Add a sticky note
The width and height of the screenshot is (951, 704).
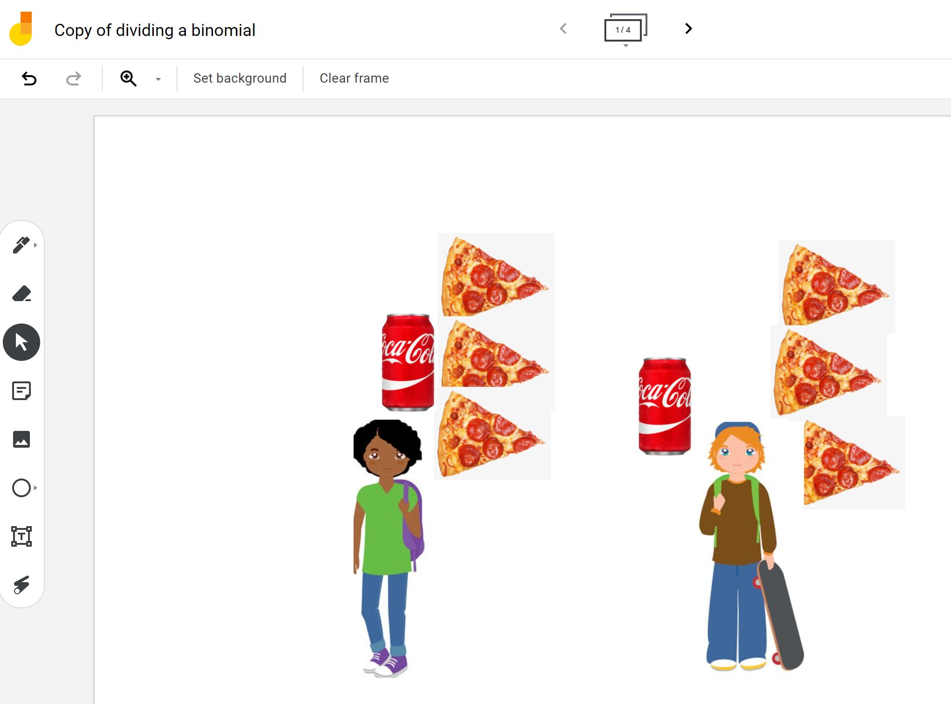21,391
